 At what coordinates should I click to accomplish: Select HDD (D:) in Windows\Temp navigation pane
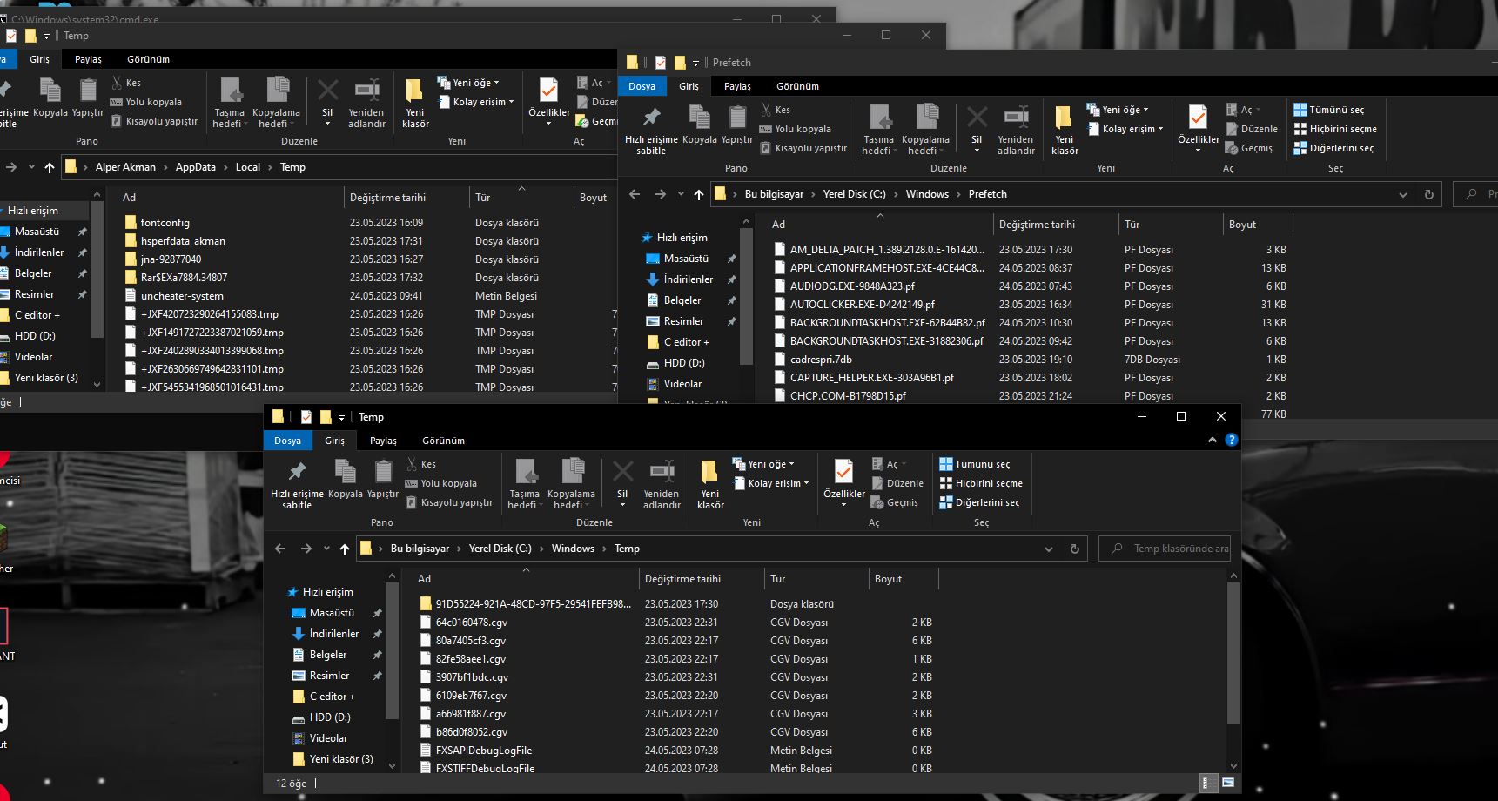(x=330, y=717)
